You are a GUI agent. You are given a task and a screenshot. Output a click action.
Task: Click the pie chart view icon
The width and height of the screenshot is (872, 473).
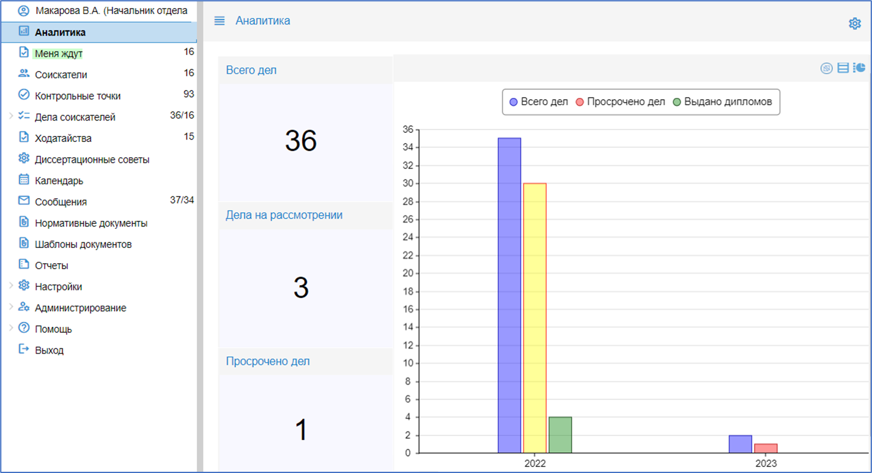coord(860,68)
